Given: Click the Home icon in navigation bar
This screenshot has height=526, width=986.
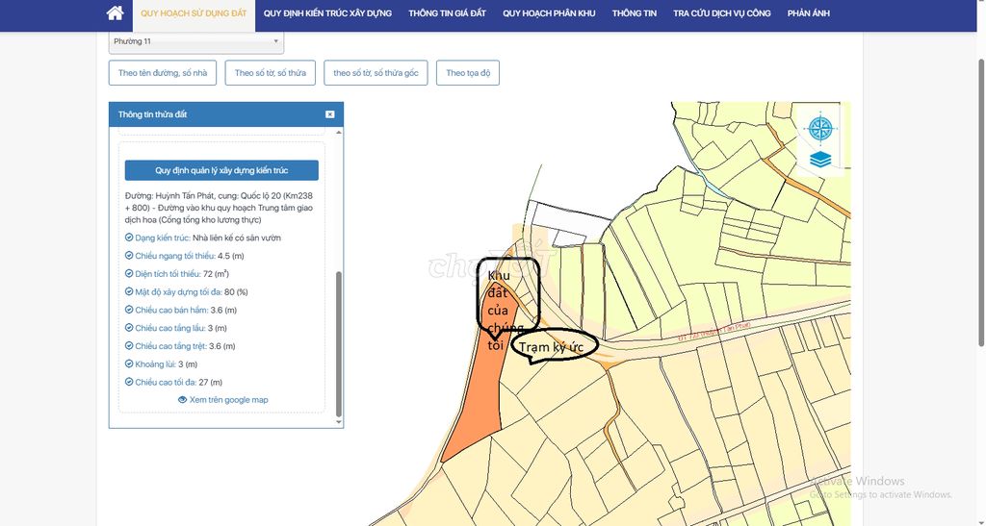Looking at the screenshot, I should coord(115,13).
